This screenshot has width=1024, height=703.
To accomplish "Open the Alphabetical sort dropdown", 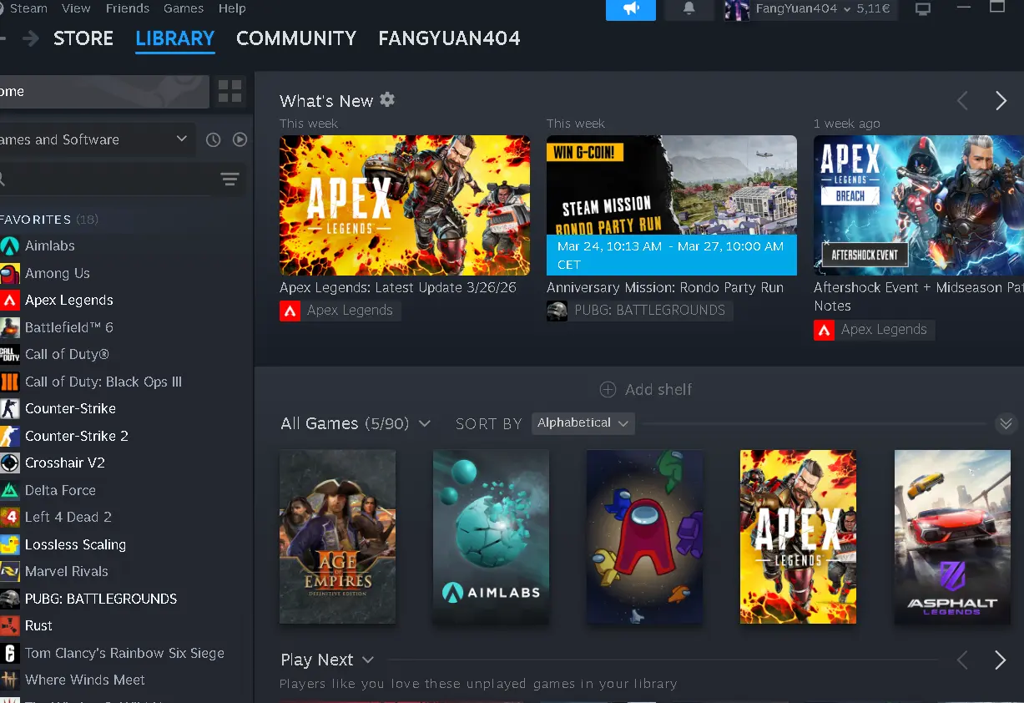I will pos(583,423).
